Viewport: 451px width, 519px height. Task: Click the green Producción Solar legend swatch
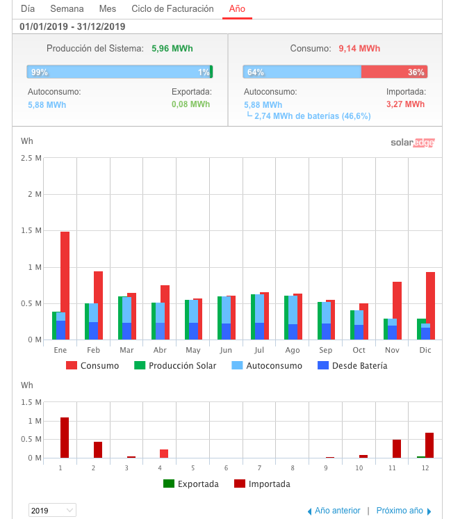(x=140, y=365)
